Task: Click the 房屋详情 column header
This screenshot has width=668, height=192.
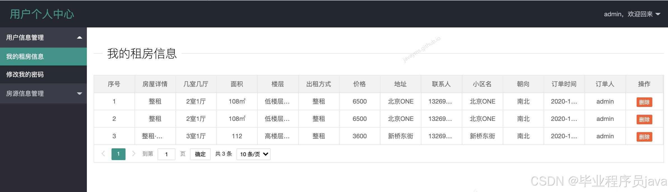Action: (155, 84)
